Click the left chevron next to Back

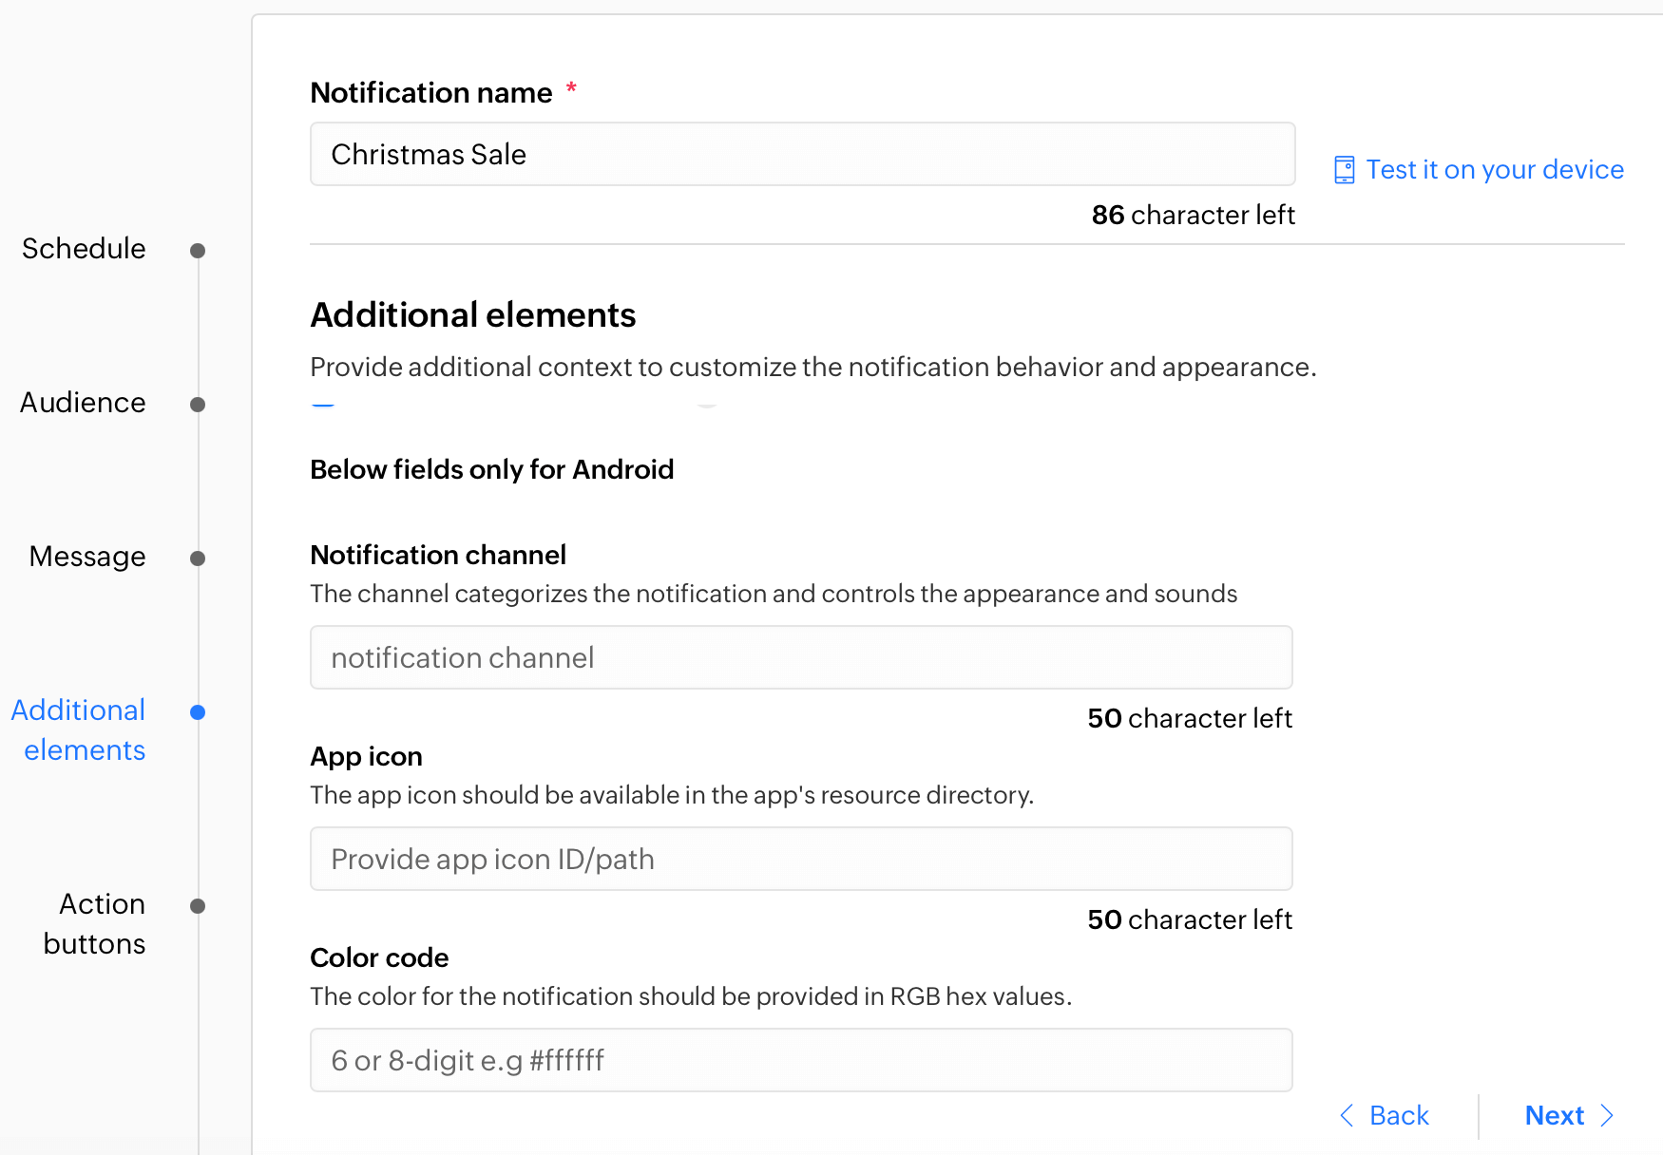1347,1115
